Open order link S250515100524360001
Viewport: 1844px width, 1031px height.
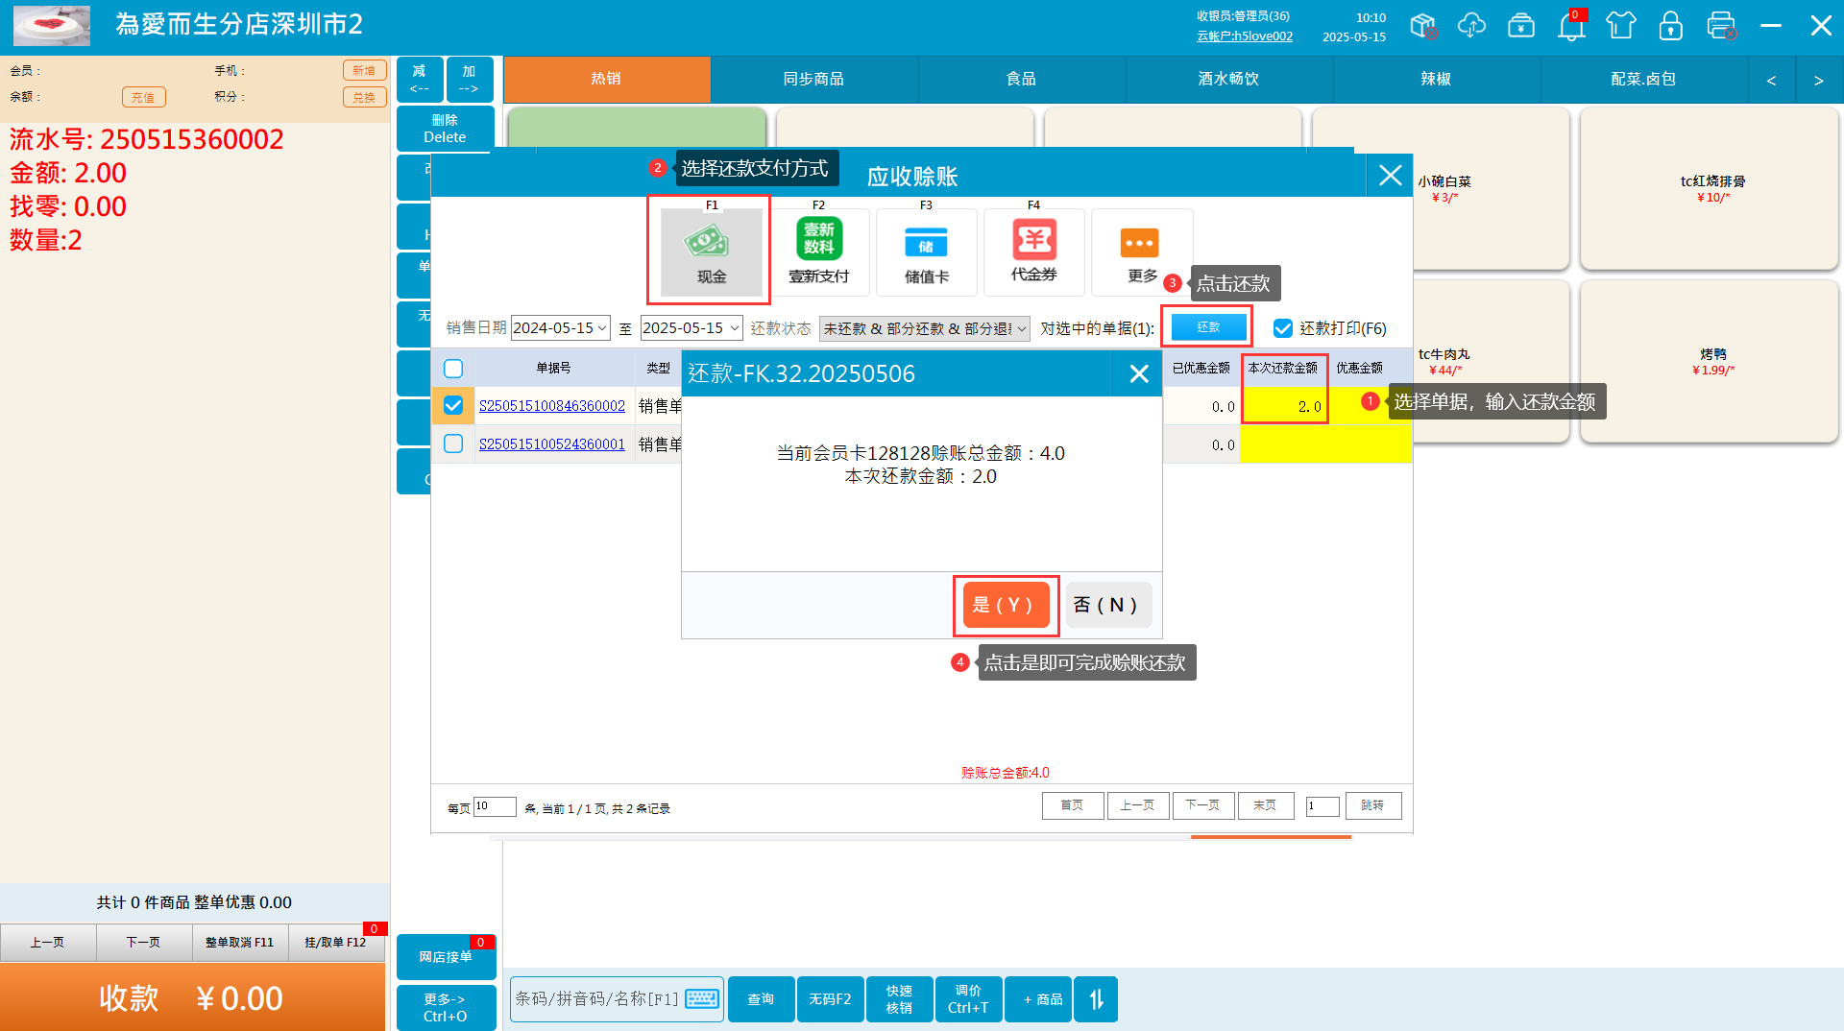(x=551, y=444)
